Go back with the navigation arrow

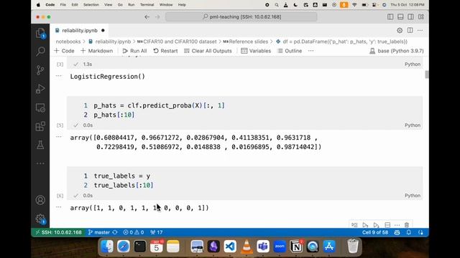[x=147, y=17]
